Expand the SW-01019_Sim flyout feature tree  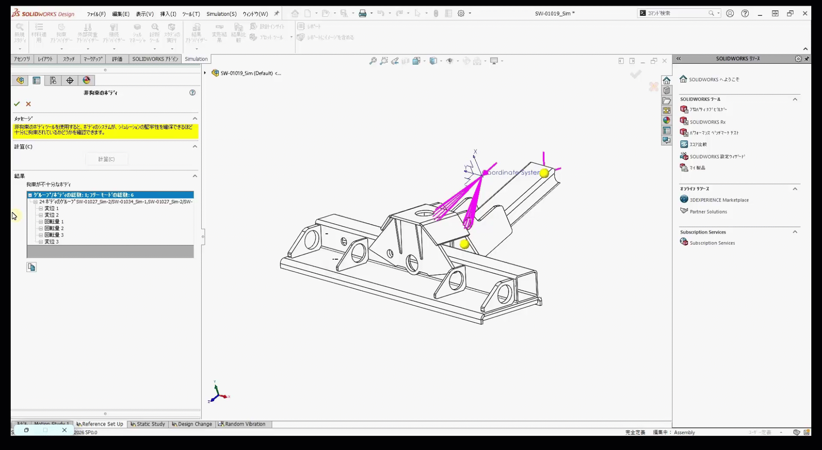(205, 73)
